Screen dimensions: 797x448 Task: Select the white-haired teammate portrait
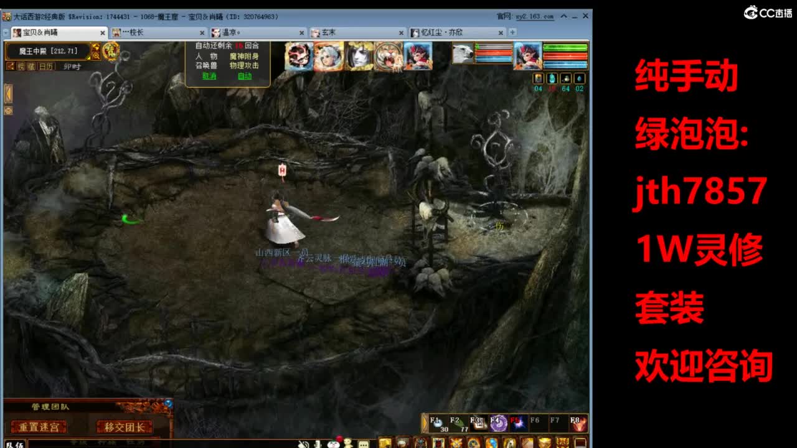329,56
